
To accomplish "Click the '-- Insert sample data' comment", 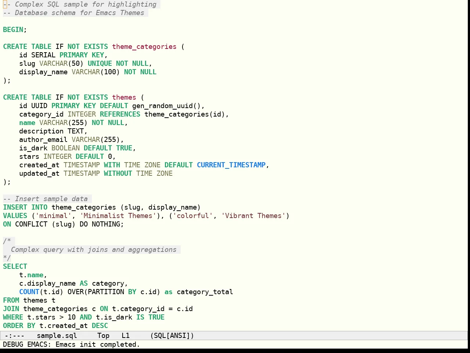I will pyautogui.click(x=46, y=199).
